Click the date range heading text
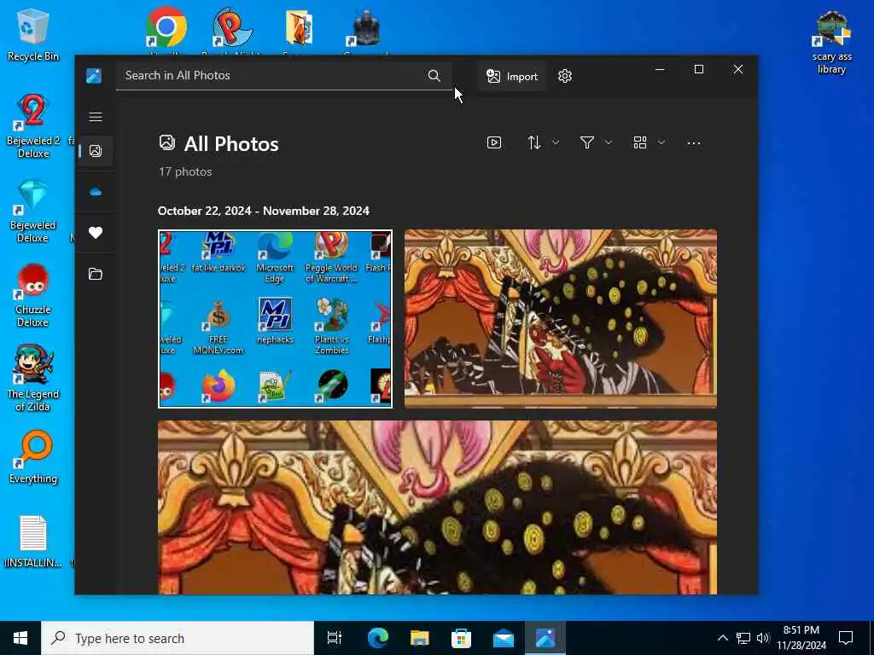Viewport: 874px width, 655px height. (264, 212)
